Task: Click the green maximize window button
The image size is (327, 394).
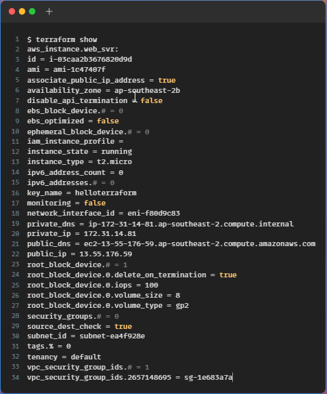Action: [x=32, y=12]
